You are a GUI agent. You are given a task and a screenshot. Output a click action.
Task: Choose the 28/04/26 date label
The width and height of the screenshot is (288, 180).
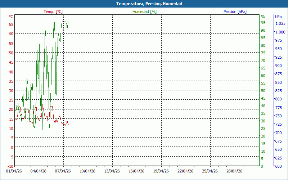point(234,171)
